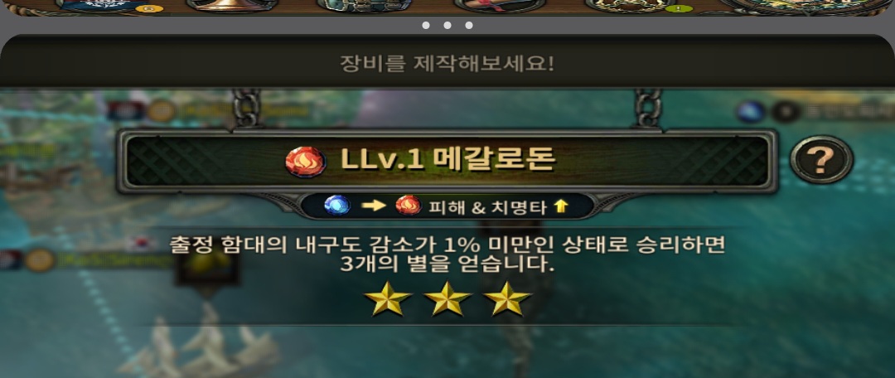The height and width of the screenshot is (378, 895).
Task: Click the LLv.1 메갈로돈 title text
Action: pyautogui.click(x=448, y=161)
